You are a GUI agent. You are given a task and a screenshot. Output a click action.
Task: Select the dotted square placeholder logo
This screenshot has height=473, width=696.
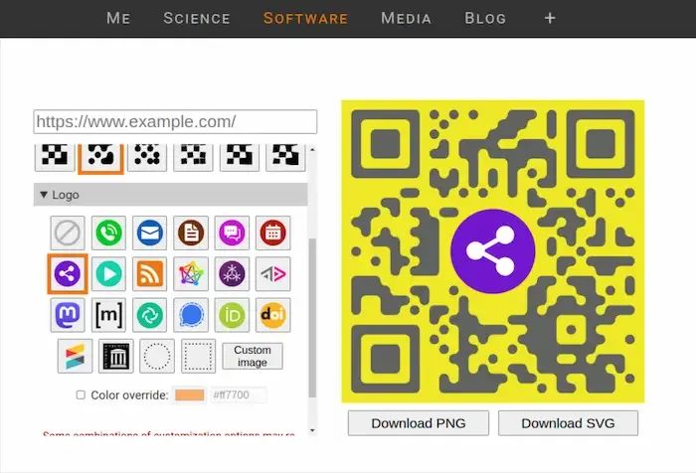[x=199, y=356]
